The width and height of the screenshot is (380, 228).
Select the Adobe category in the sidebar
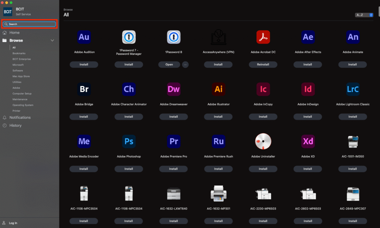click(x=16, y=88)
